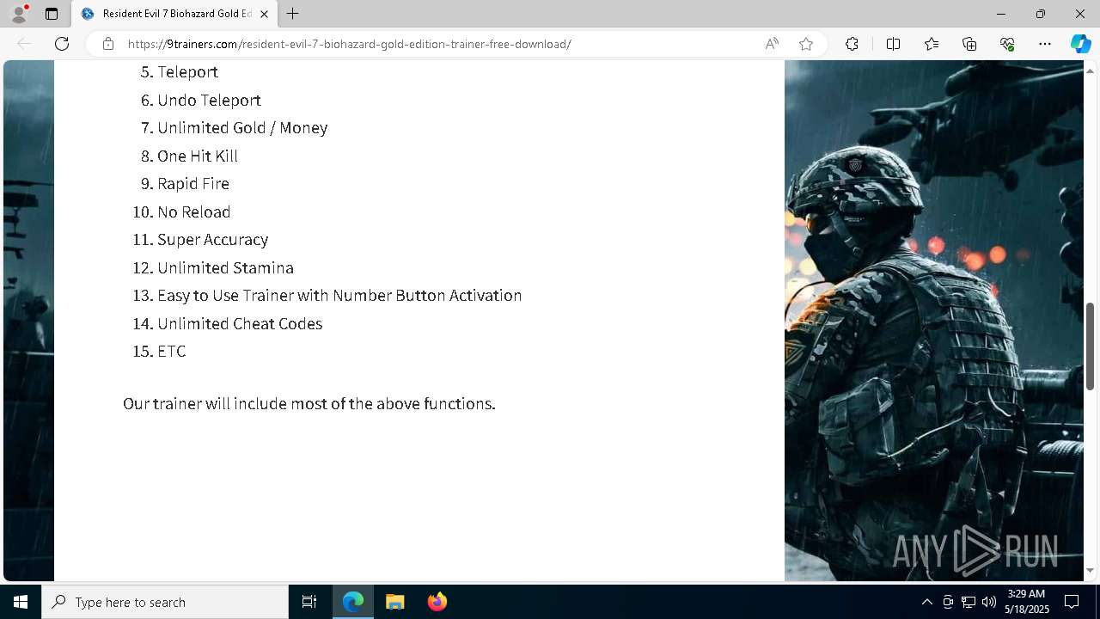1100x619 pixels.
Task: Click 'Unlimited Gold / Money' list item
Action: (x=242, y=128)
